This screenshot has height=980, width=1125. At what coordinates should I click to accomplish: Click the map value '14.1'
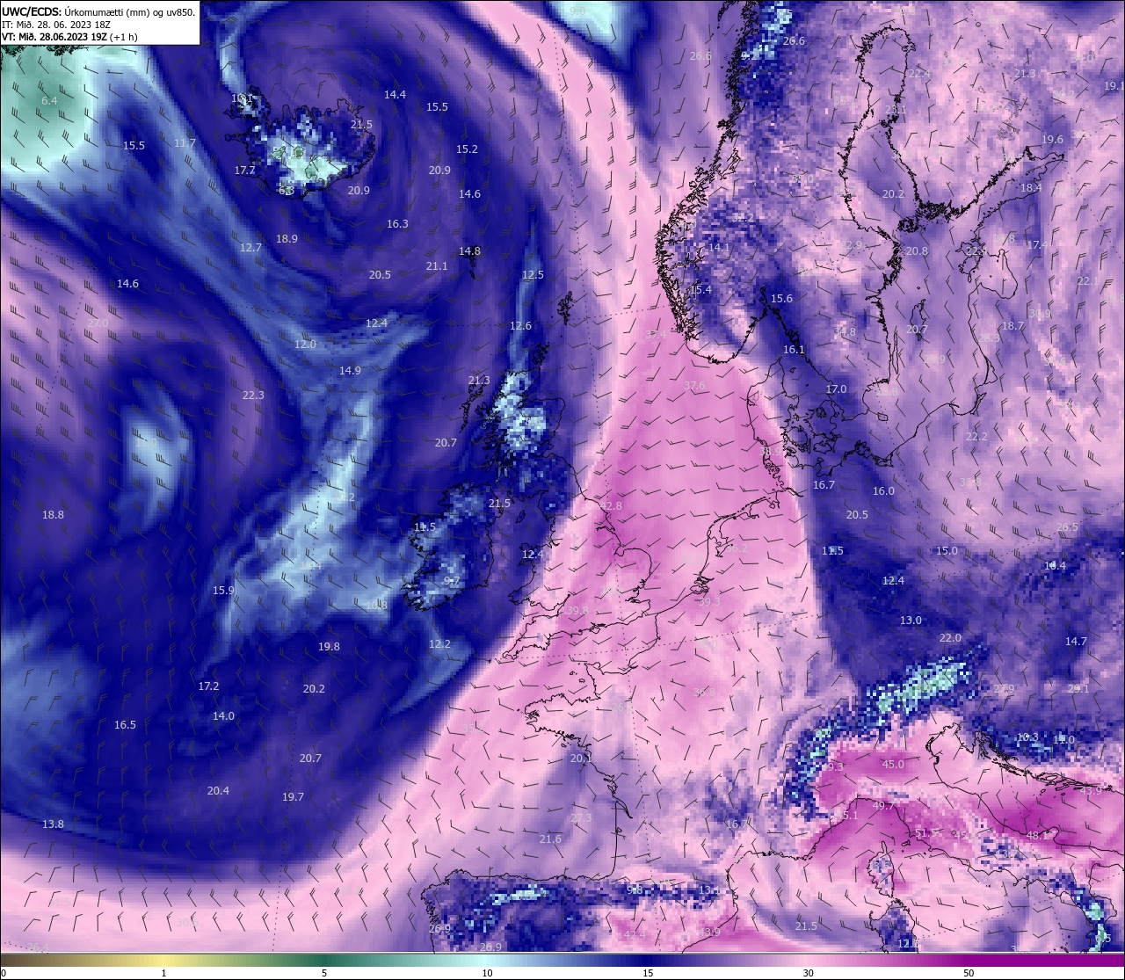719,249
